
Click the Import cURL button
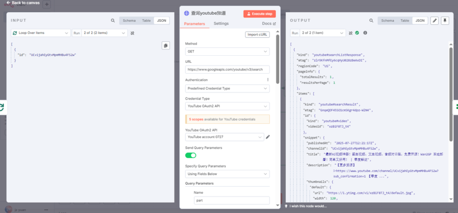click(x=258, y=35)
